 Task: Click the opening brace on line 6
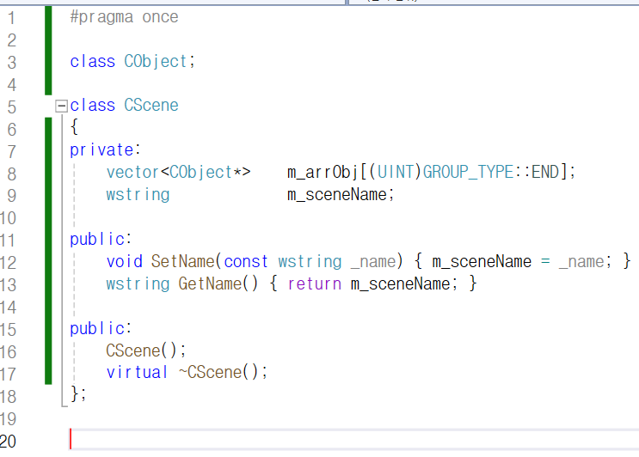pyautogui.click(x=74, y=127)
